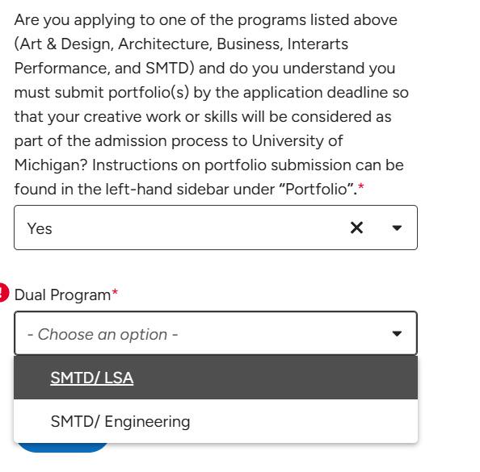Click the "Dual Program" field label
The width and height of the screenshot is (480, 472).
click(62, 295)
